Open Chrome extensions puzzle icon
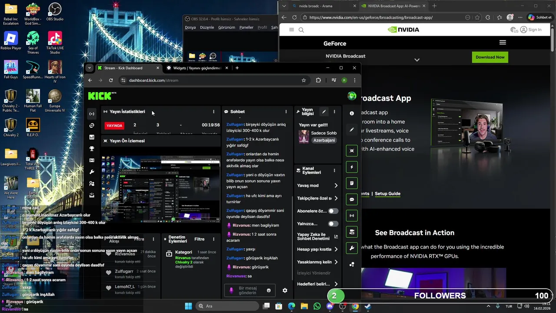Screen dimensions: 556x313 tap(318, 80)
